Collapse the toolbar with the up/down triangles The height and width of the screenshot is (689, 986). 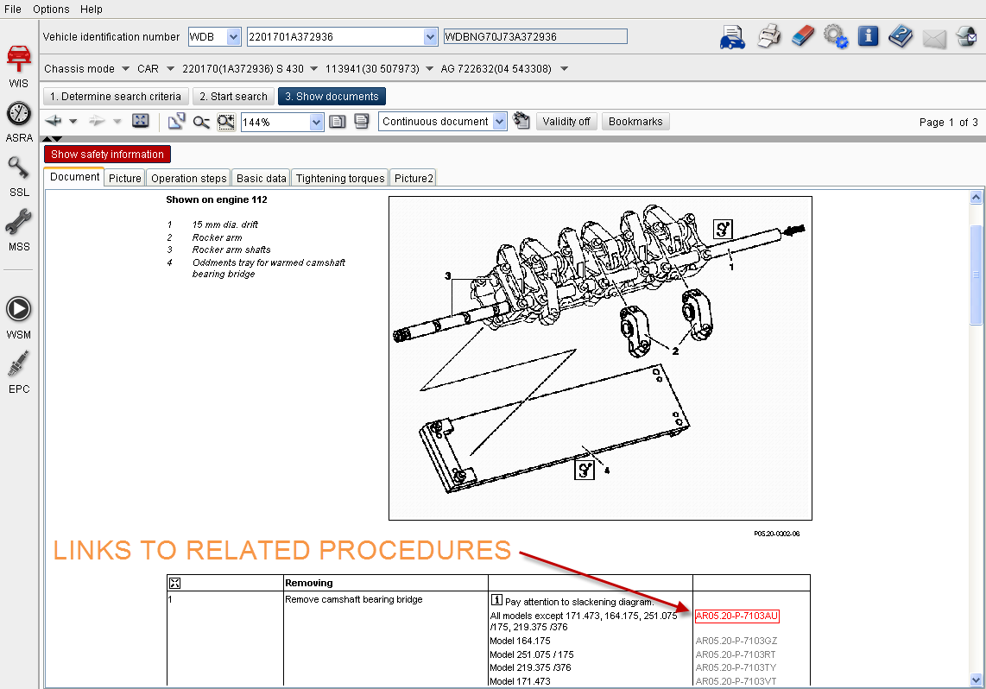[x=52, y=138]
